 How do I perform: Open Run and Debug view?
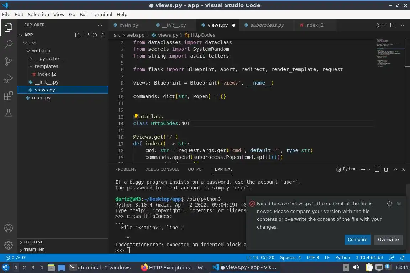(9, 79)
